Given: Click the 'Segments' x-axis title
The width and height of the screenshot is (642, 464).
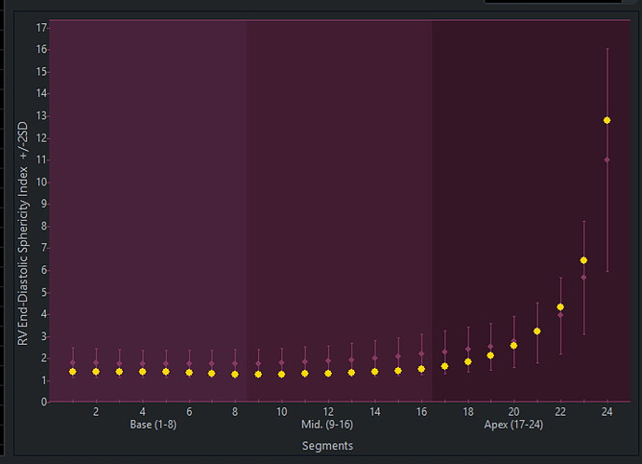Looking at the screenshot, I should pyautogui.click(x=327, y=446).
